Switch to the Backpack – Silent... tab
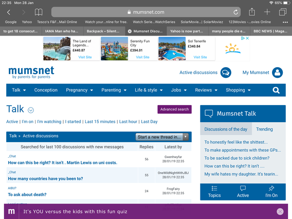The height and width of the screenshot is (219, 292). (x=103, y=31)
